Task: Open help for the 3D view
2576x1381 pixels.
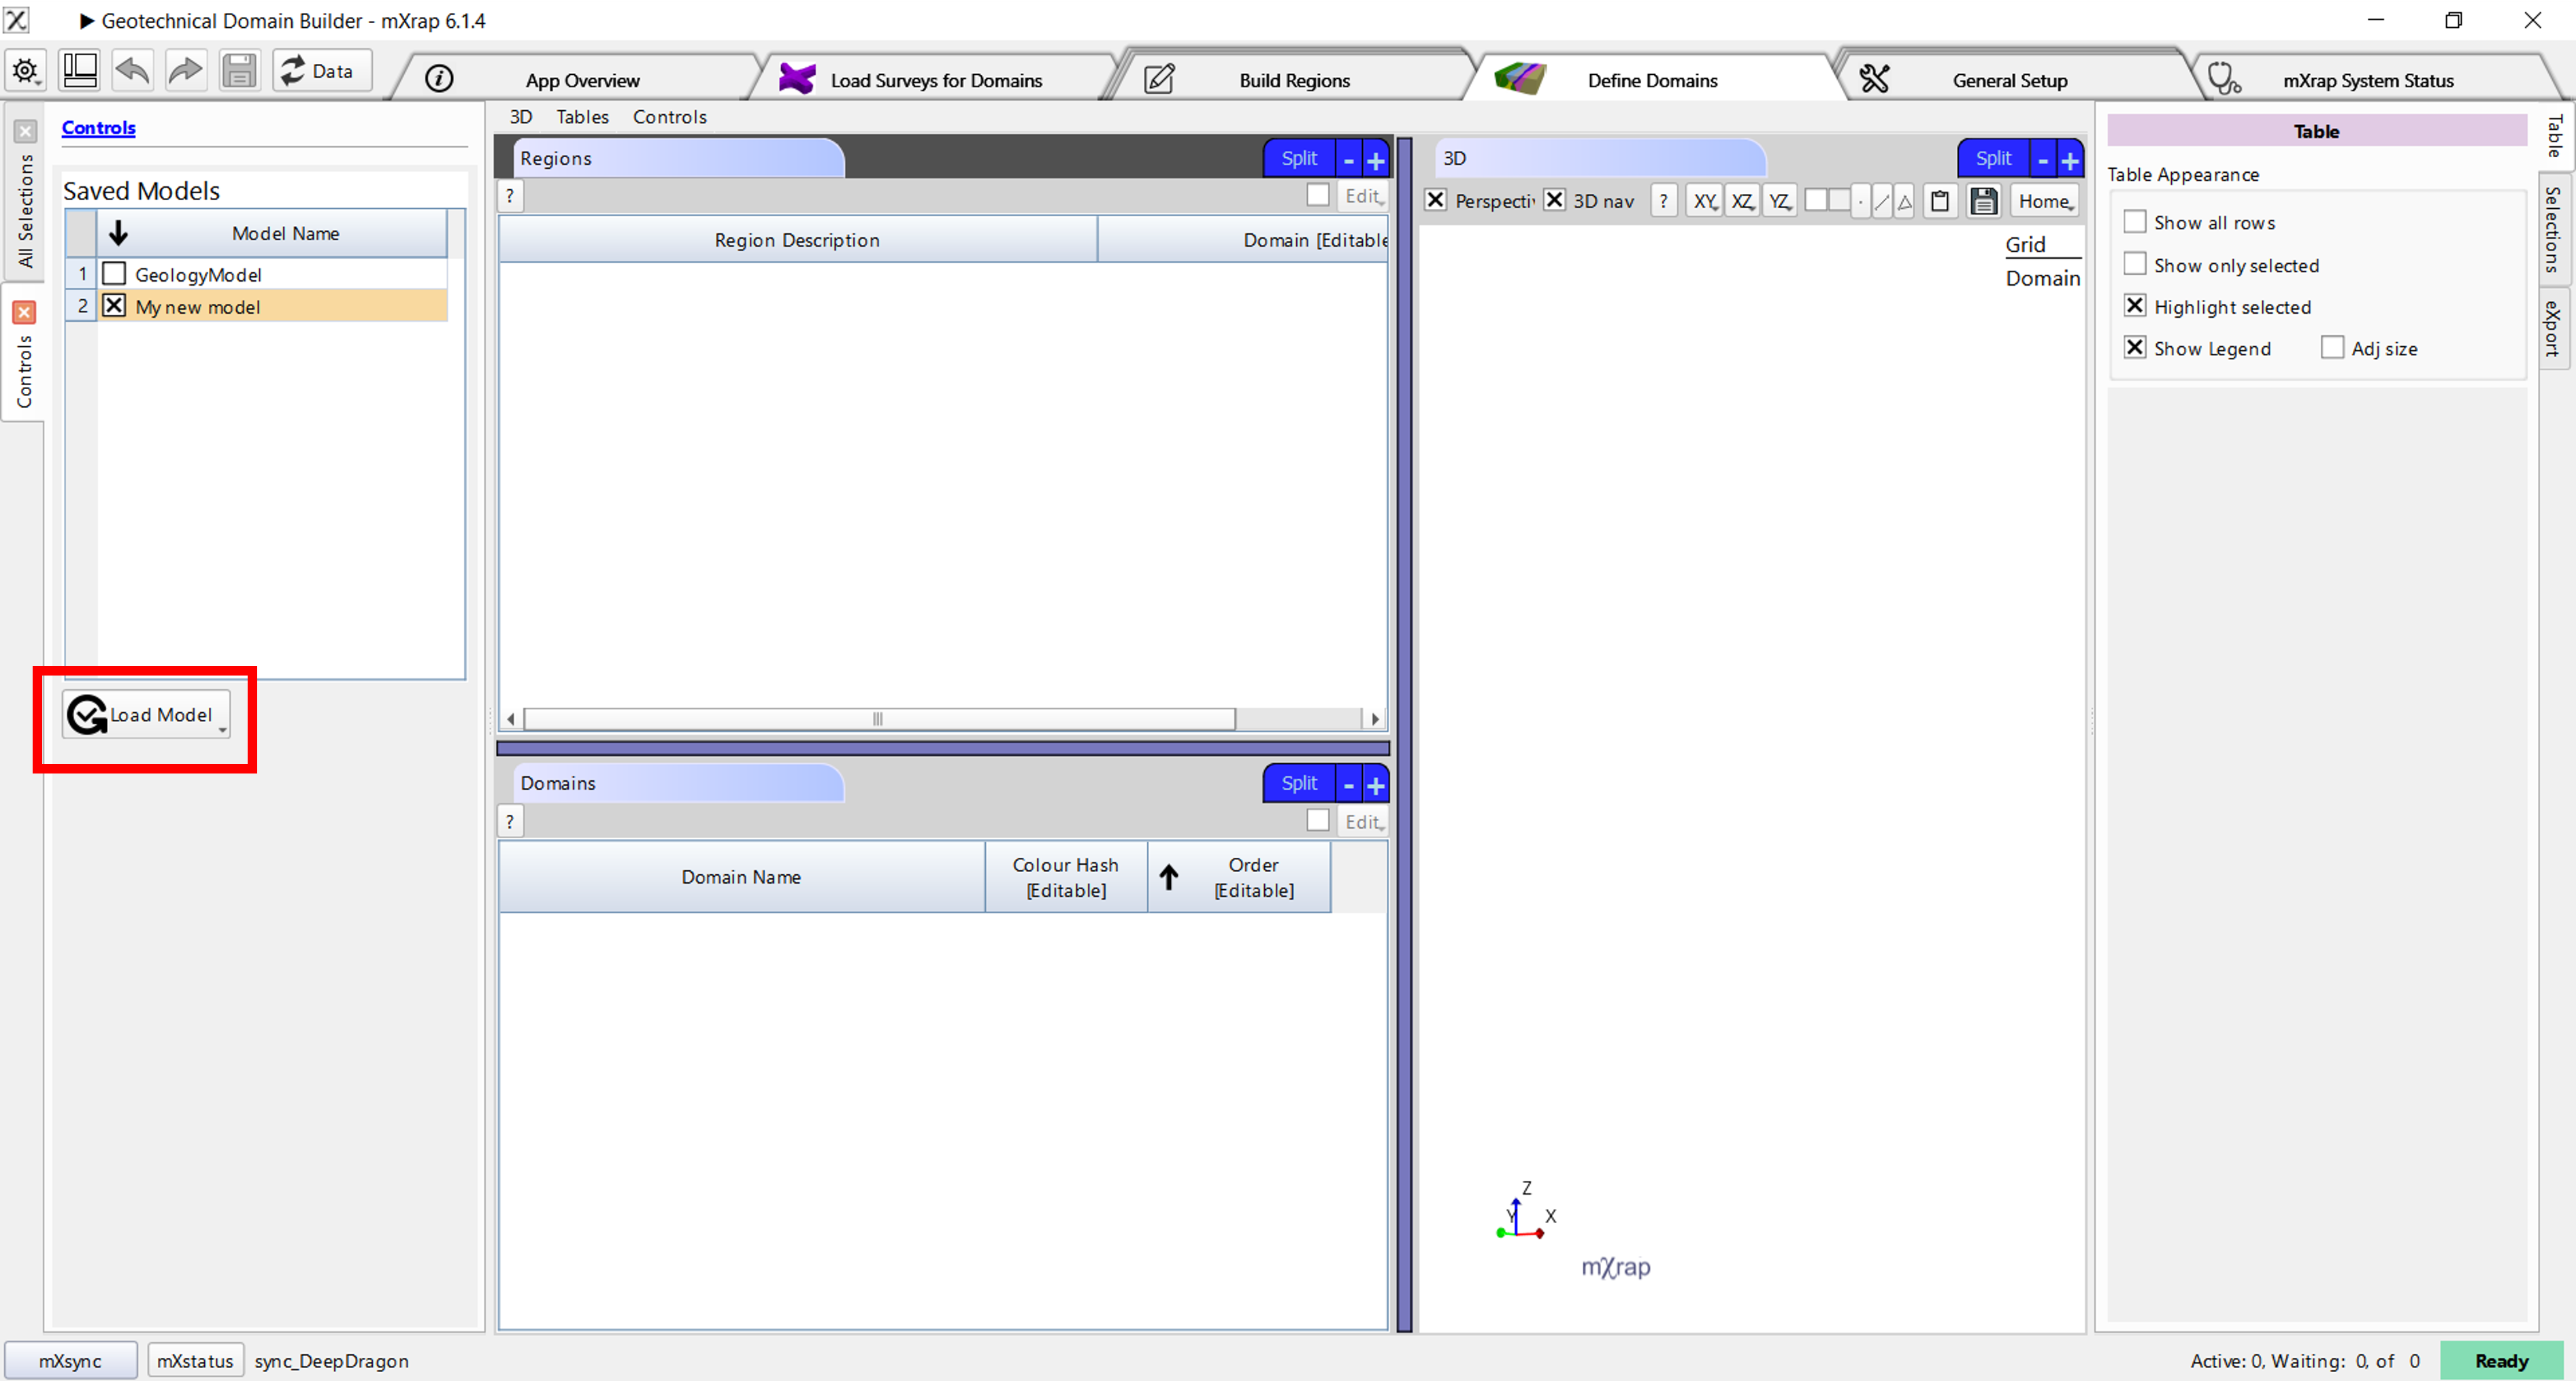Action: [1663, 201]
